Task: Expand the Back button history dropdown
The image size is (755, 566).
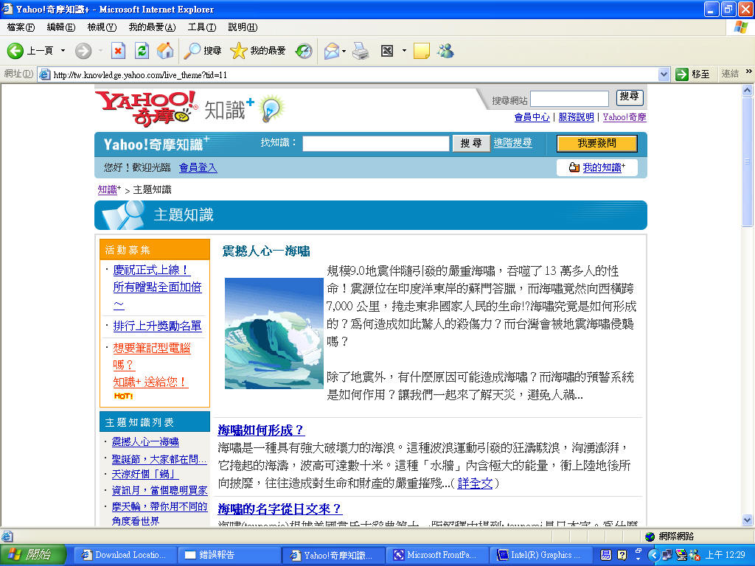Action: click(63, 51)
